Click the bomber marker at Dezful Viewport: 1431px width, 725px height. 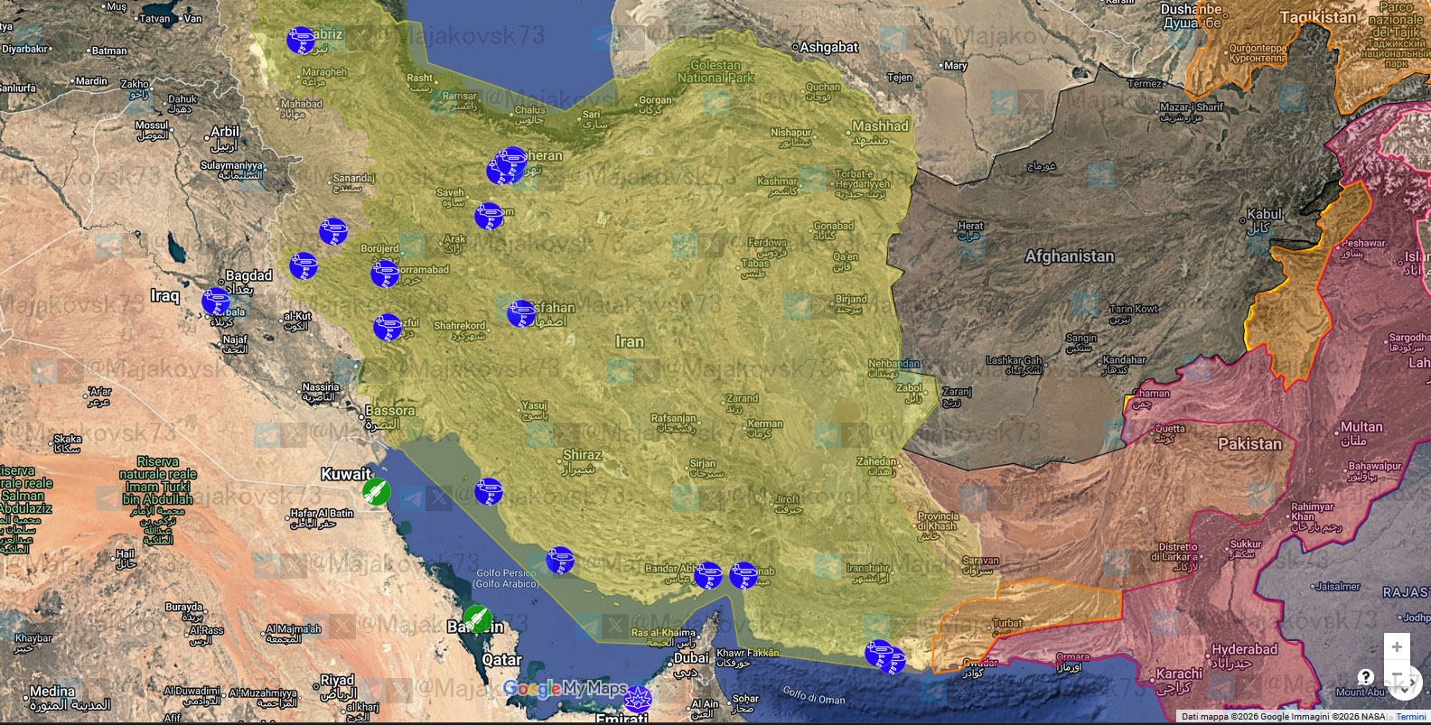(x=388, y=327)
